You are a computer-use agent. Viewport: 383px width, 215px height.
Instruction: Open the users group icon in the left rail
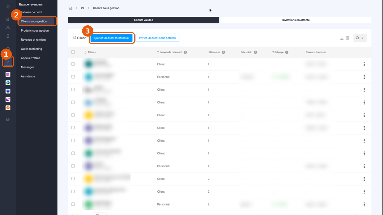pyautogui.click(x=8, y=28)
